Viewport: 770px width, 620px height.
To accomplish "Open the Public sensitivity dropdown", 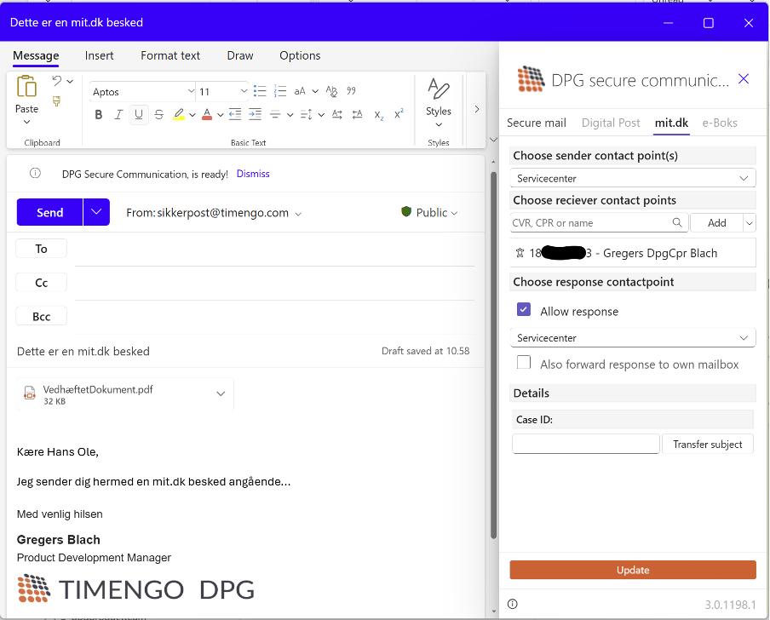I will [x=454, y=213].
